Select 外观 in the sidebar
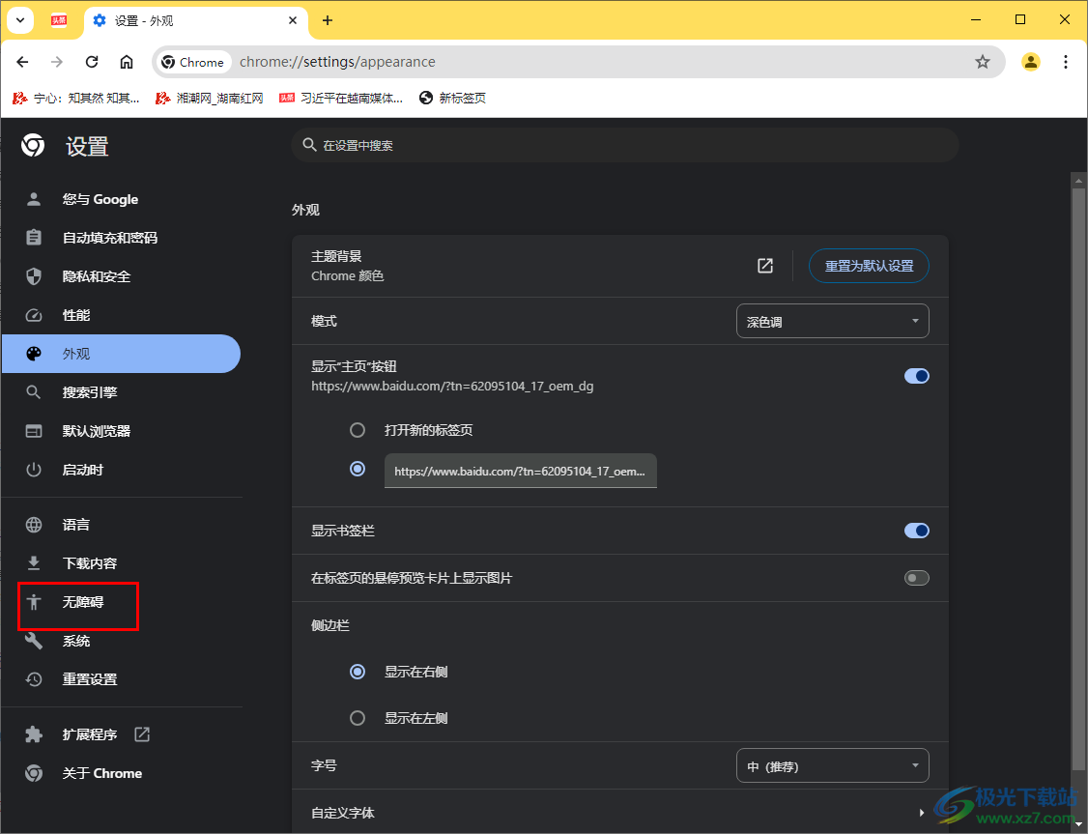 coord(122,354)
